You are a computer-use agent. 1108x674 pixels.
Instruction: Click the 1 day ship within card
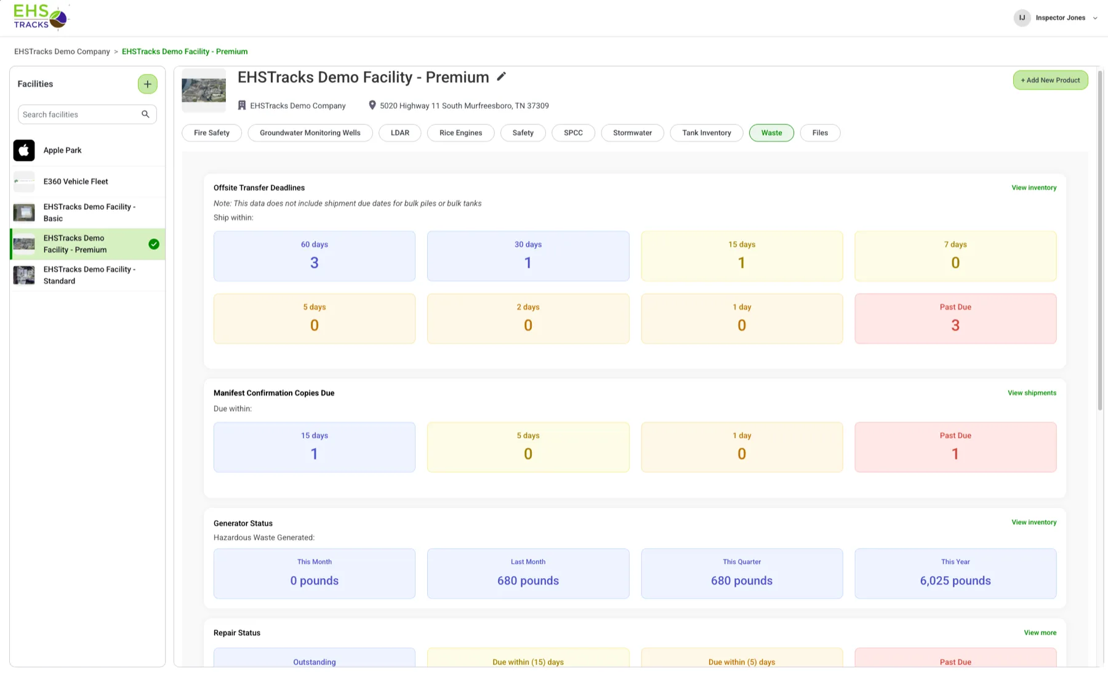(x=742, y=319)
